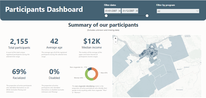Zoom in on the map

(x=115, y=38)
